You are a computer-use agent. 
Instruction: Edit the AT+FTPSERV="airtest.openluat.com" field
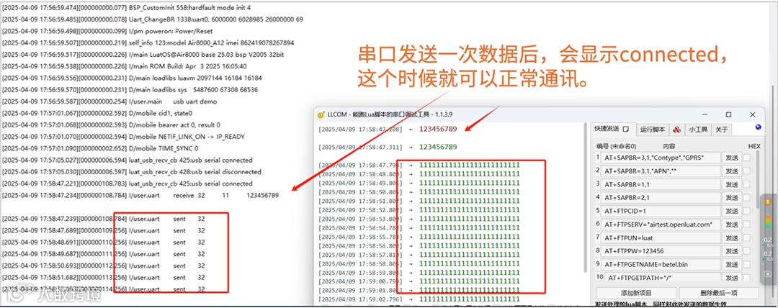(x=661, y=225)
